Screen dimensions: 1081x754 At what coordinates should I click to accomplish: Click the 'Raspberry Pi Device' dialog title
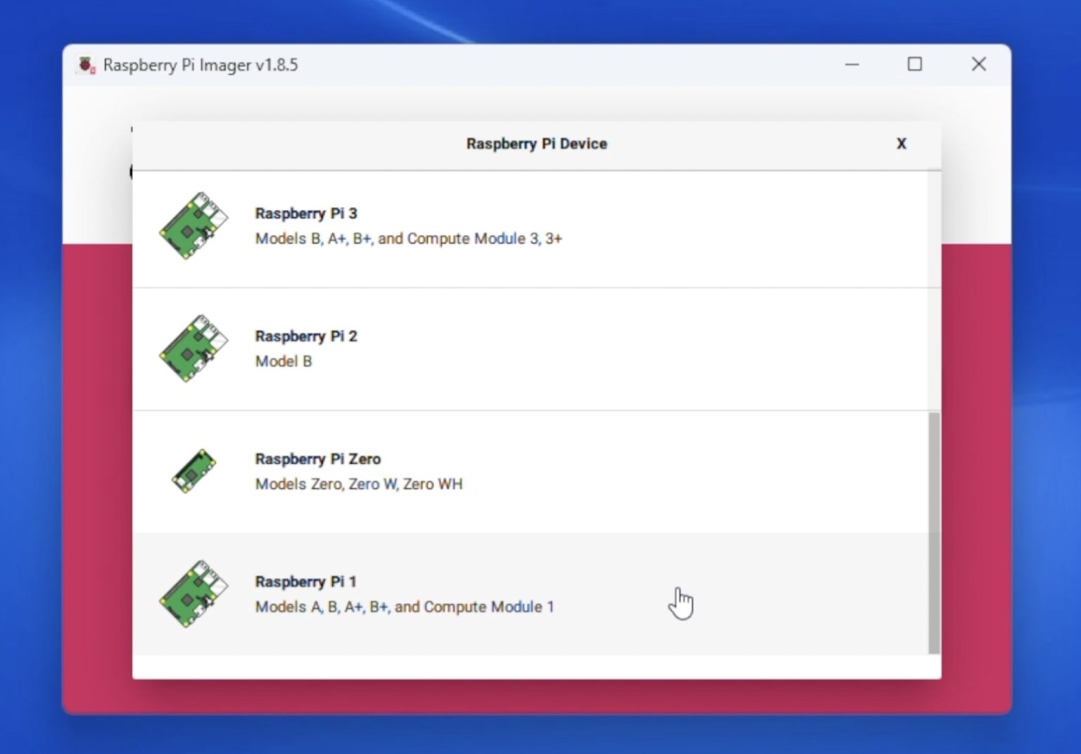tap(536, 144)
